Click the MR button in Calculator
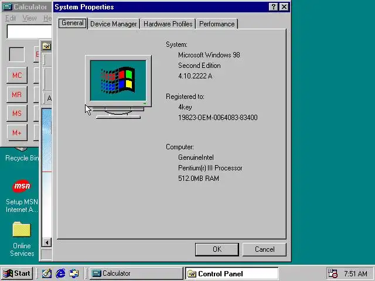 coord(17,95)
